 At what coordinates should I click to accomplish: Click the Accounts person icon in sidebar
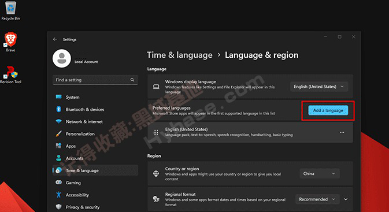[59, 158]
